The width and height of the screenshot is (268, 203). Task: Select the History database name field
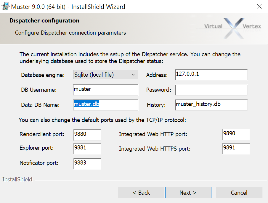[211, 105]
